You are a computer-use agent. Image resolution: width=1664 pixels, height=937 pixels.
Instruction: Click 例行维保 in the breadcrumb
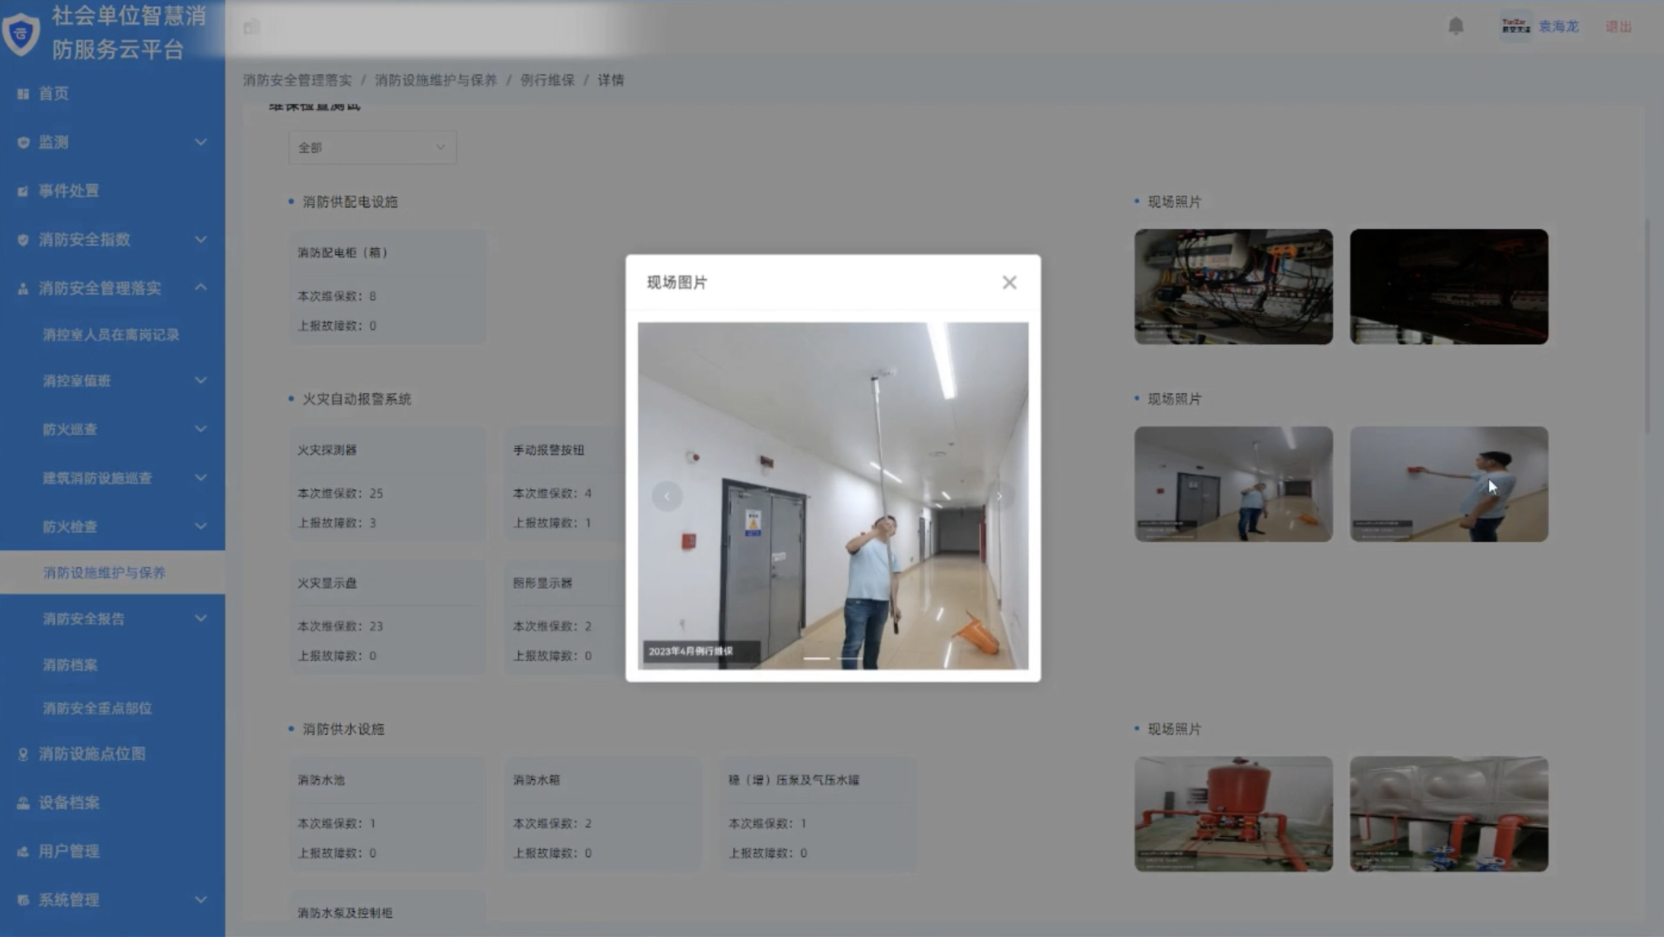tap(547, 80)
